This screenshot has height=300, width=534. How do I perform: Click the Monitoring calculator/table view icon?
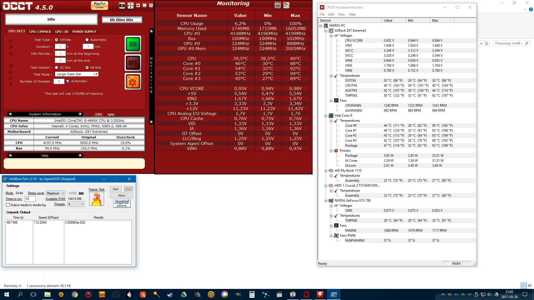pyautogui.click(x=278, y=5)
